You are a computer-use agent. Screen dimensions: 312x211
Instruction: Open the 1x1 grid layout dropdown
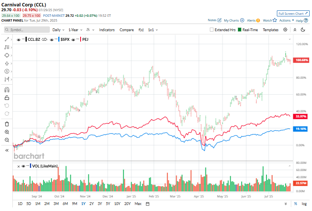(x=153, y=30)
